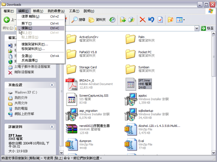The height and width of the screenshot is (162, 217).
Task: Click the Properties checkmark page toolbar icon
Action: coord(160,20)
